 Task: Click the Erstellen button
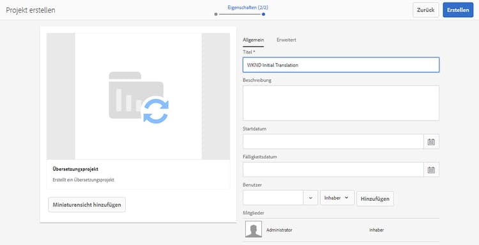458,10
